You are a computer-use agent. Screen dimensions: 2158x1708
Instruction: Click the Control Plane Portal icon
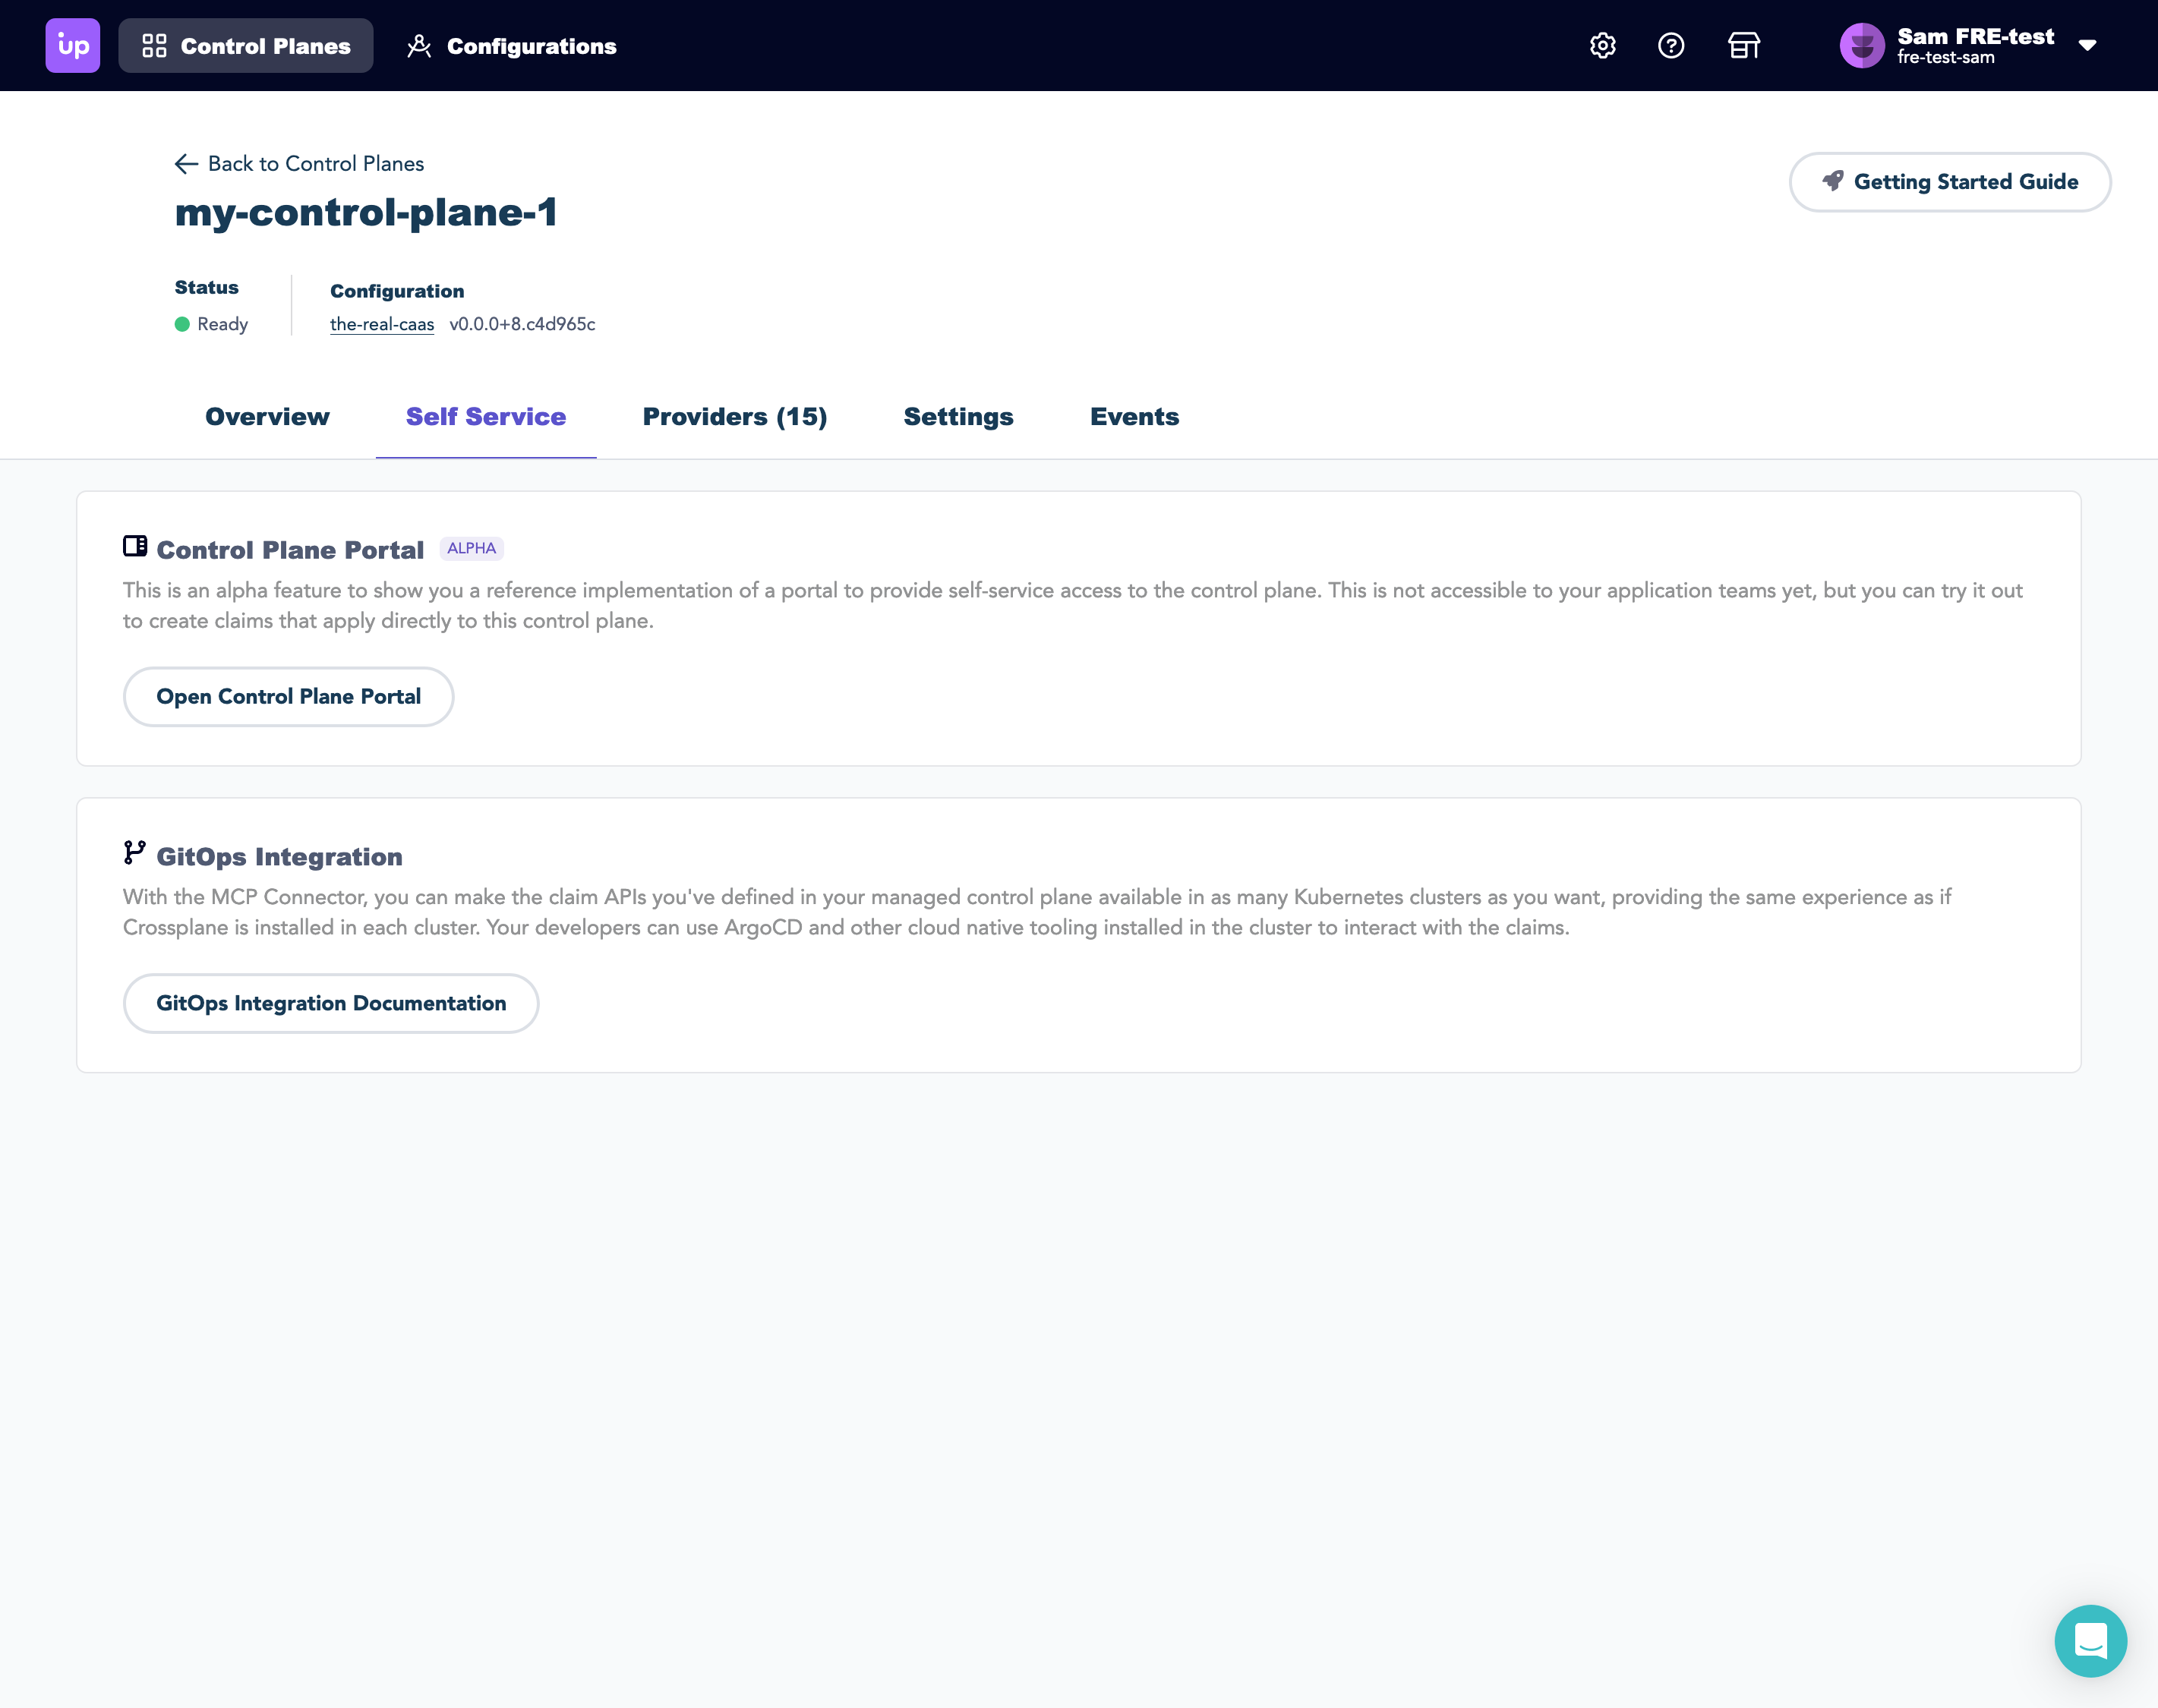[x=135, y=546]
